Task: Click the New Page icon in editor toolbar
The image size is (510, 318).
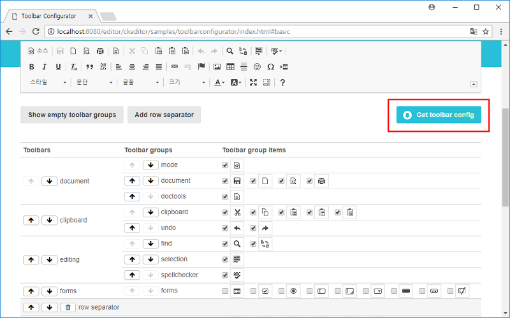Action: pos(73,51)
